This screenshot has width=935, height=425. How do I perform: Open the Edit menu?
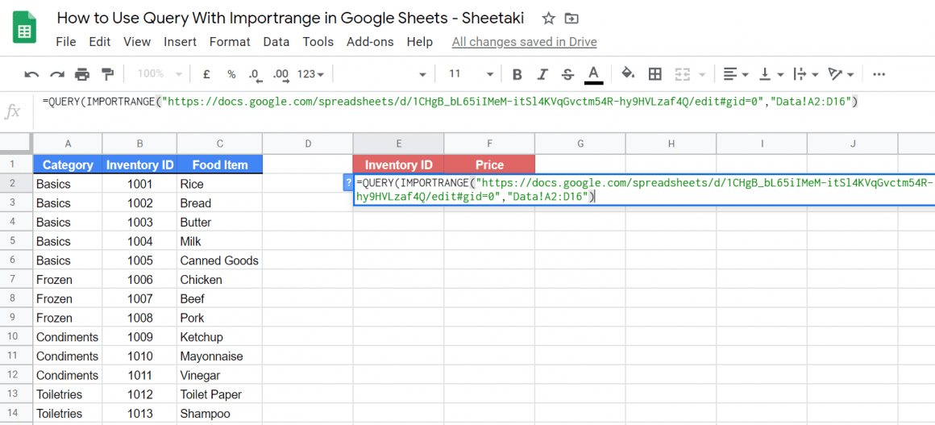[x=100, y=42]
